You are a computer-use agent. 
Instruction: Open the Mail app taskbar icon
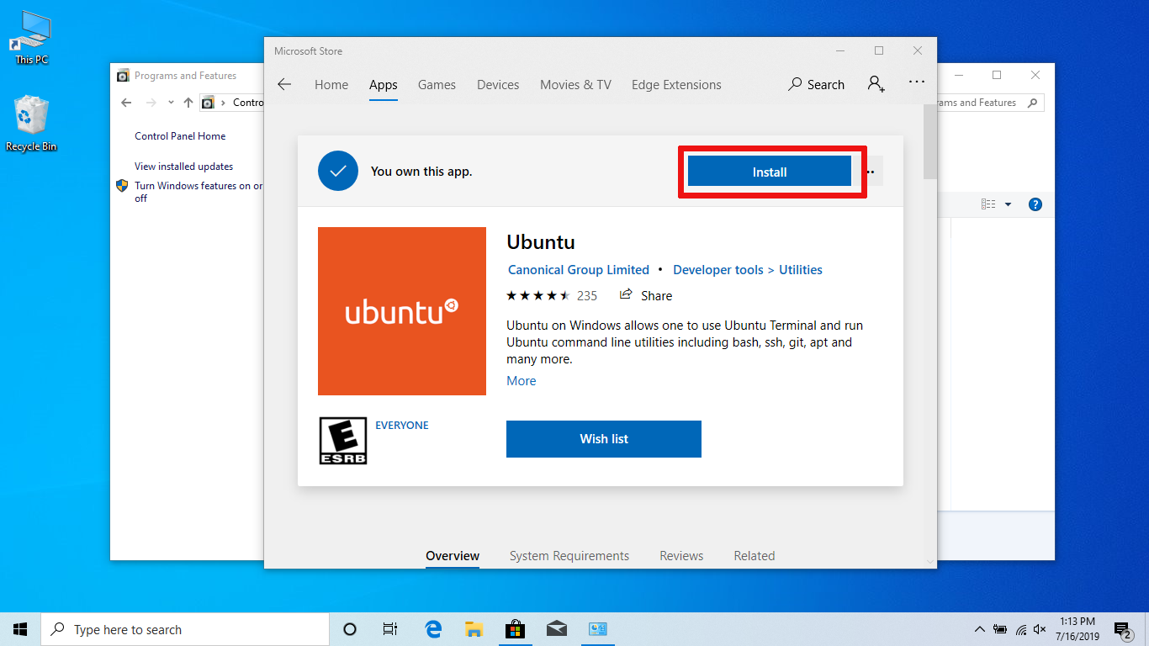tap(556, 629)
